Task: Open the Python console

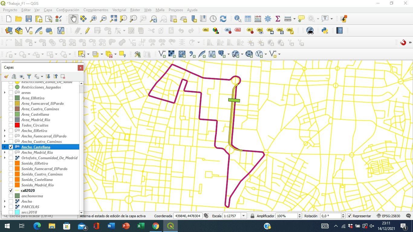Action: tap(325, 31)
